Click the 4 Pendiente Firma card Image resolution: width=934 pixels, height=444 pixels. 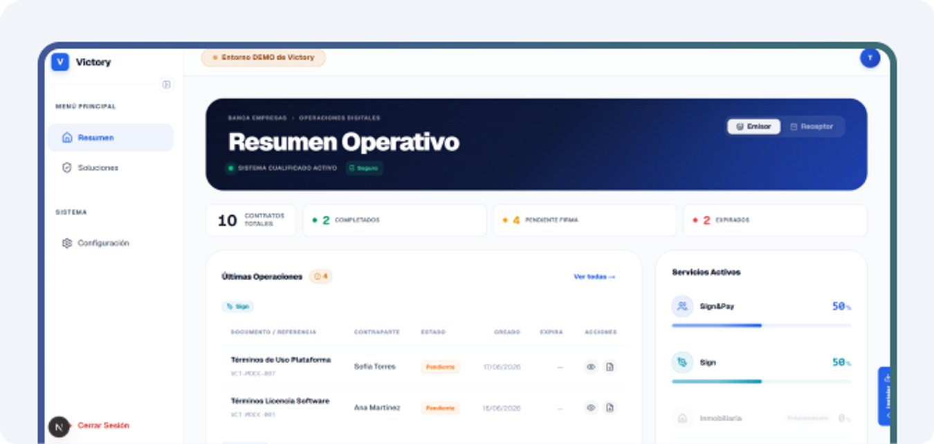[585, 221]
